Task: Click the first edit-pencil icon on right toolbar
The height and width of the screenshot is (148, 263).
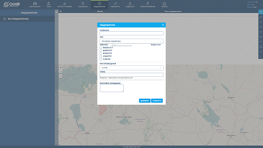Action: click(x=261, y=22)
